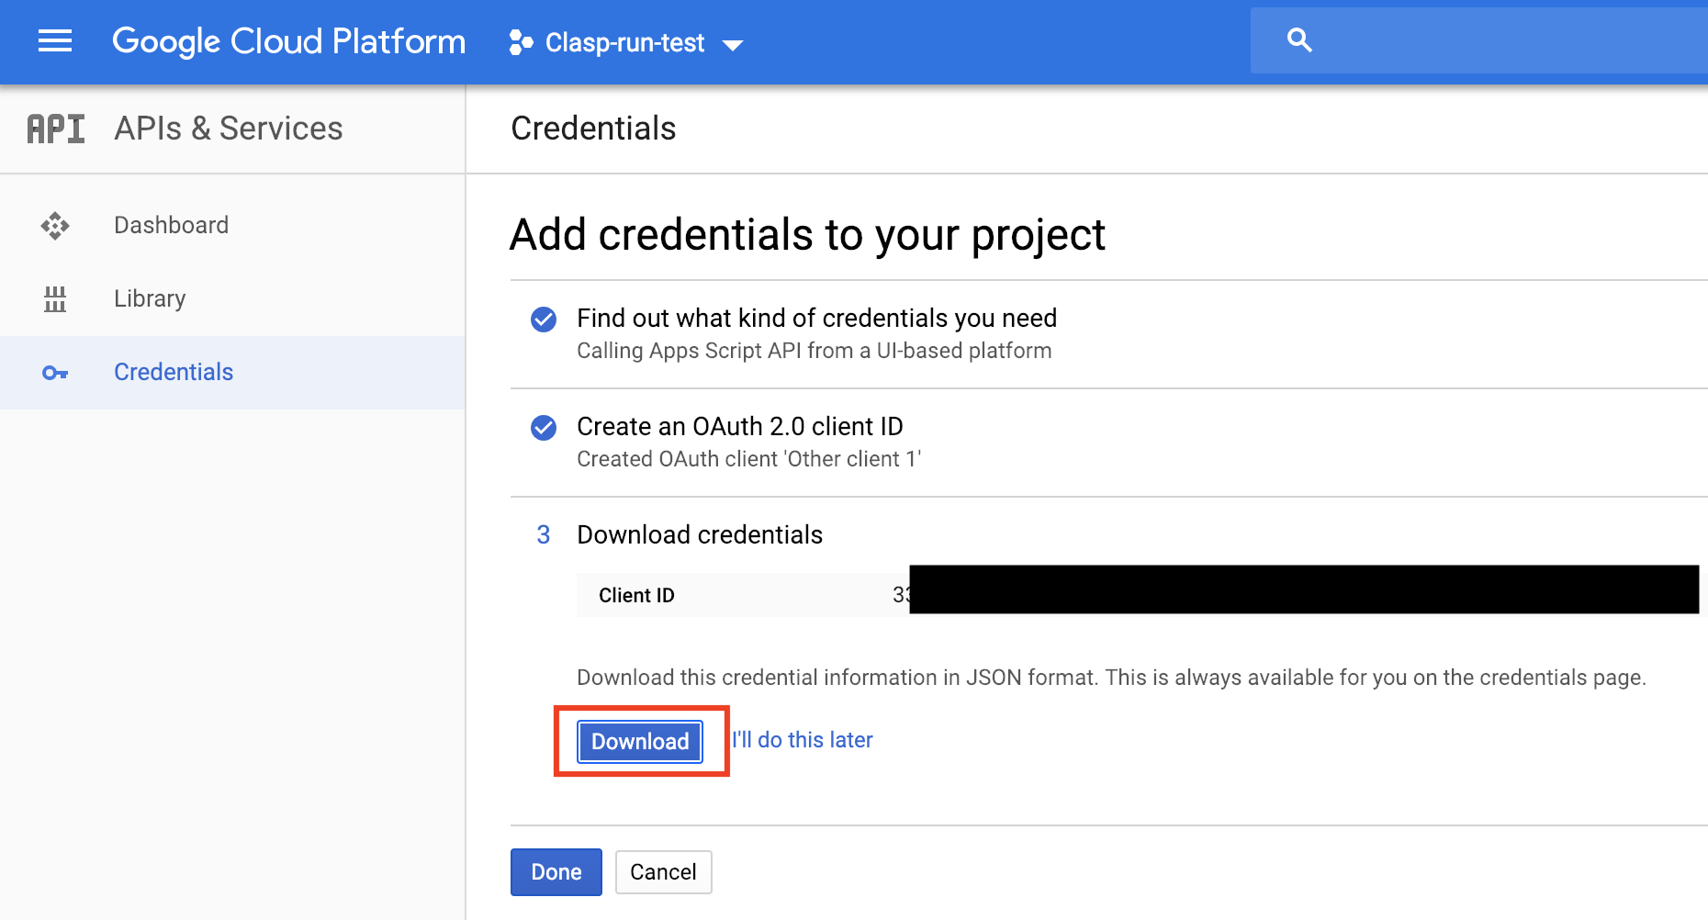The height and width of the screenshot is (920, 1708).
Task: Click the Library sidebar icon
Action: tap(55, 298)
